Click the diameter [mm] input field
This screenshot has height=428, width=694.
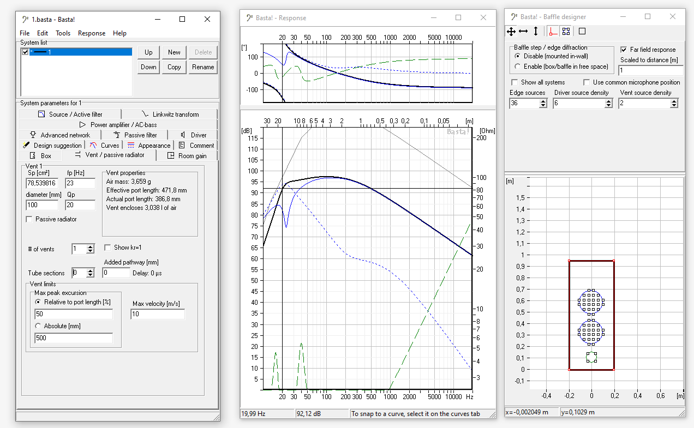[x=42, y=205]
